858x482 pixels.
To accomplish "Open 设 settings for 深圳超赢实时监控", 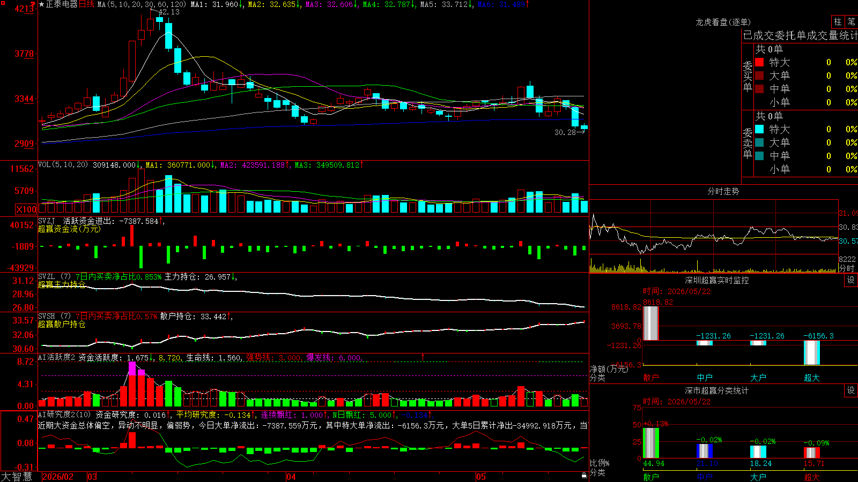I will (x=851, y=280).
